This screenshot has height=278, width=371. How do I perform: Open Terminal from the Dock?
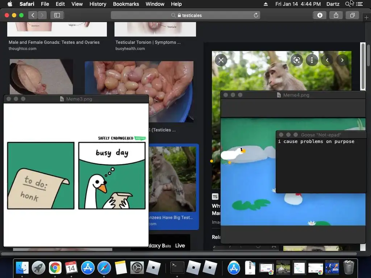pyautogui.click(x=177, y=268)
